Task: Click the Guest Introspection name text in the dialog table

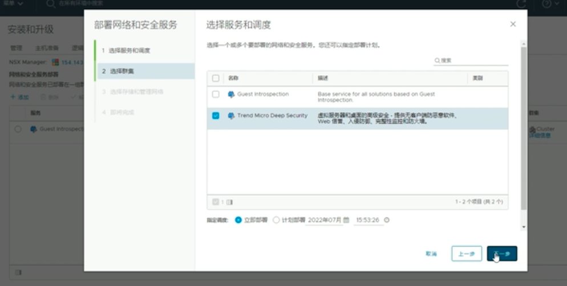Action: click(x=263, y=94)
